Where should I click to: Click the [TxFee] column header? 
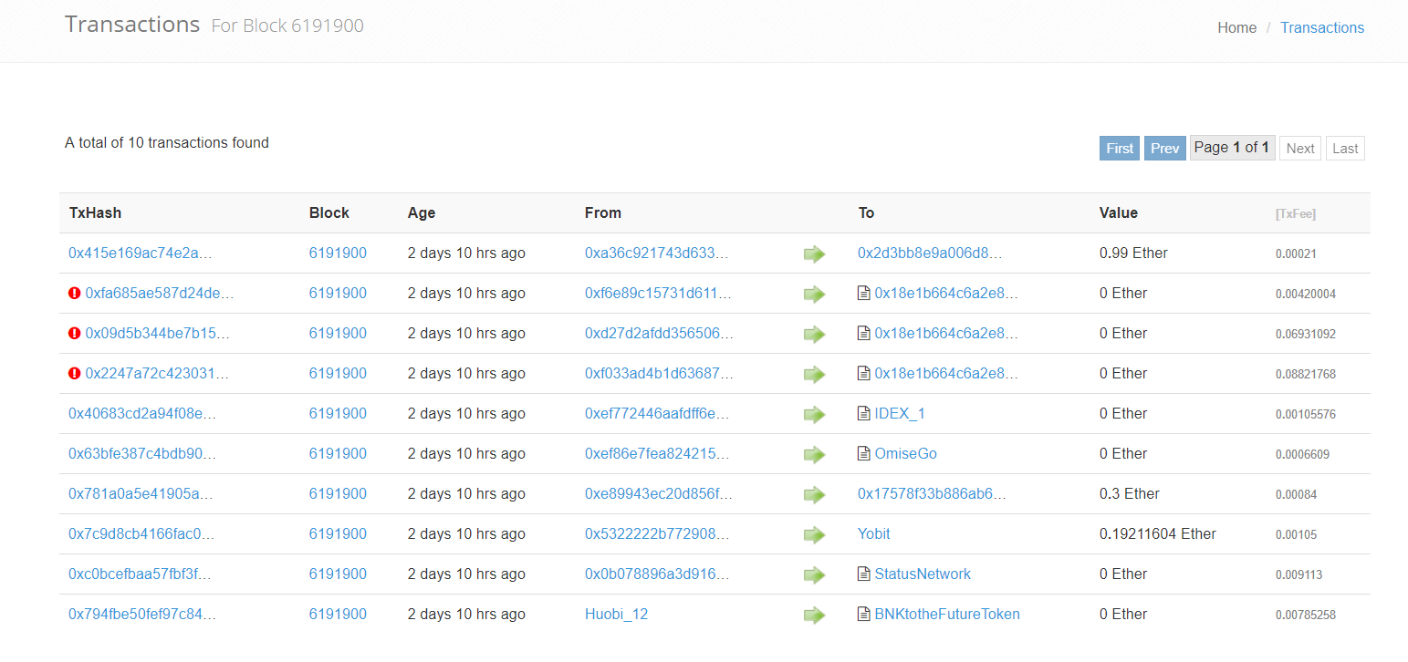tap(1296, 214)
